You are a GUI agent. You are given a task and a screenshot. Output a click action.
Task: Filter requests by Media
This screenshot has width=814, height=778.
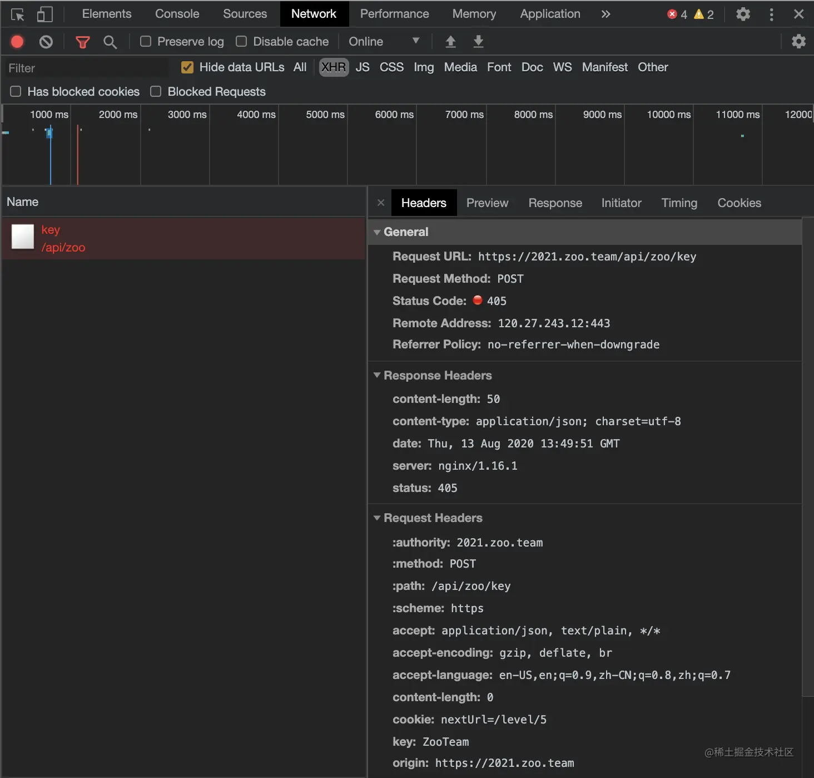tap(461, 67)
